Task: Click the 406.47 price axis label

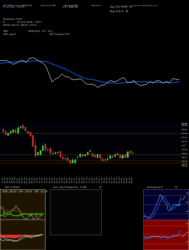Action: click(x=184, y=157)
